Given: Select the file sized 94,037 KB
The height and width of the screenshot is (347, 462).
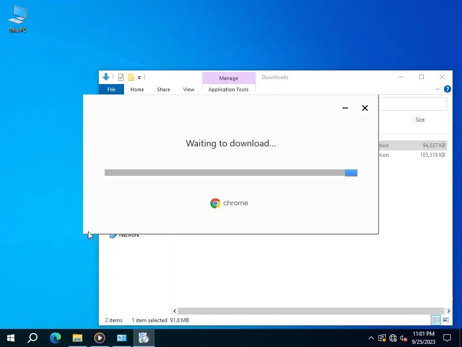Looking at the screenshot, I should (413, 145).
